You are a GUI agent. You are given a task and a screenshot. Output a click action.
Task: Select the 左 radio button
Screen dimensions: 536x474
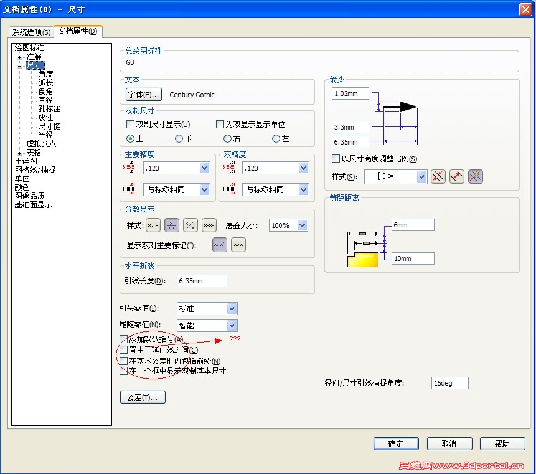click(276, 138)
